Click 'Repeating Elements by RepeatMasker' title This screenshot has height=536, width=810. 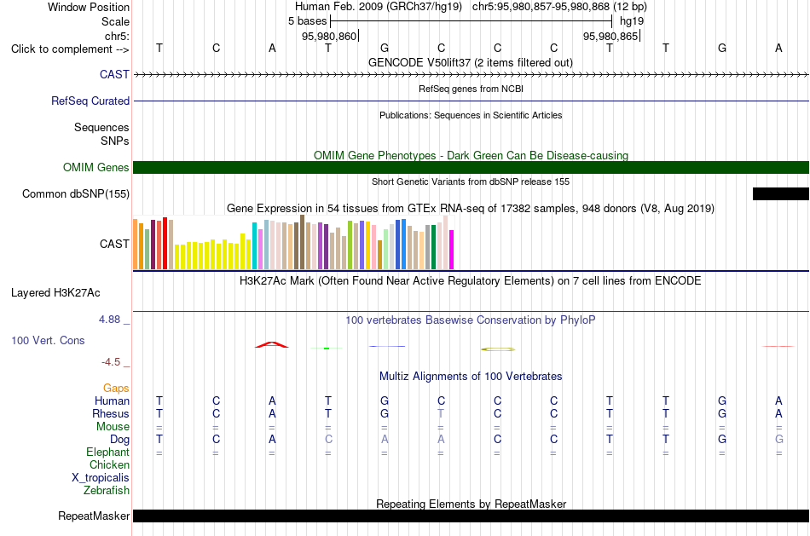[x=472, y=504]
